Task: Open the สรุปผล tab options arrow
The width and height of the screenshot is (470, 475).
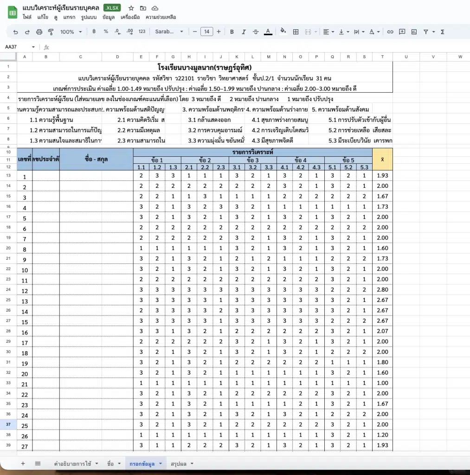Action: (192, 463)
